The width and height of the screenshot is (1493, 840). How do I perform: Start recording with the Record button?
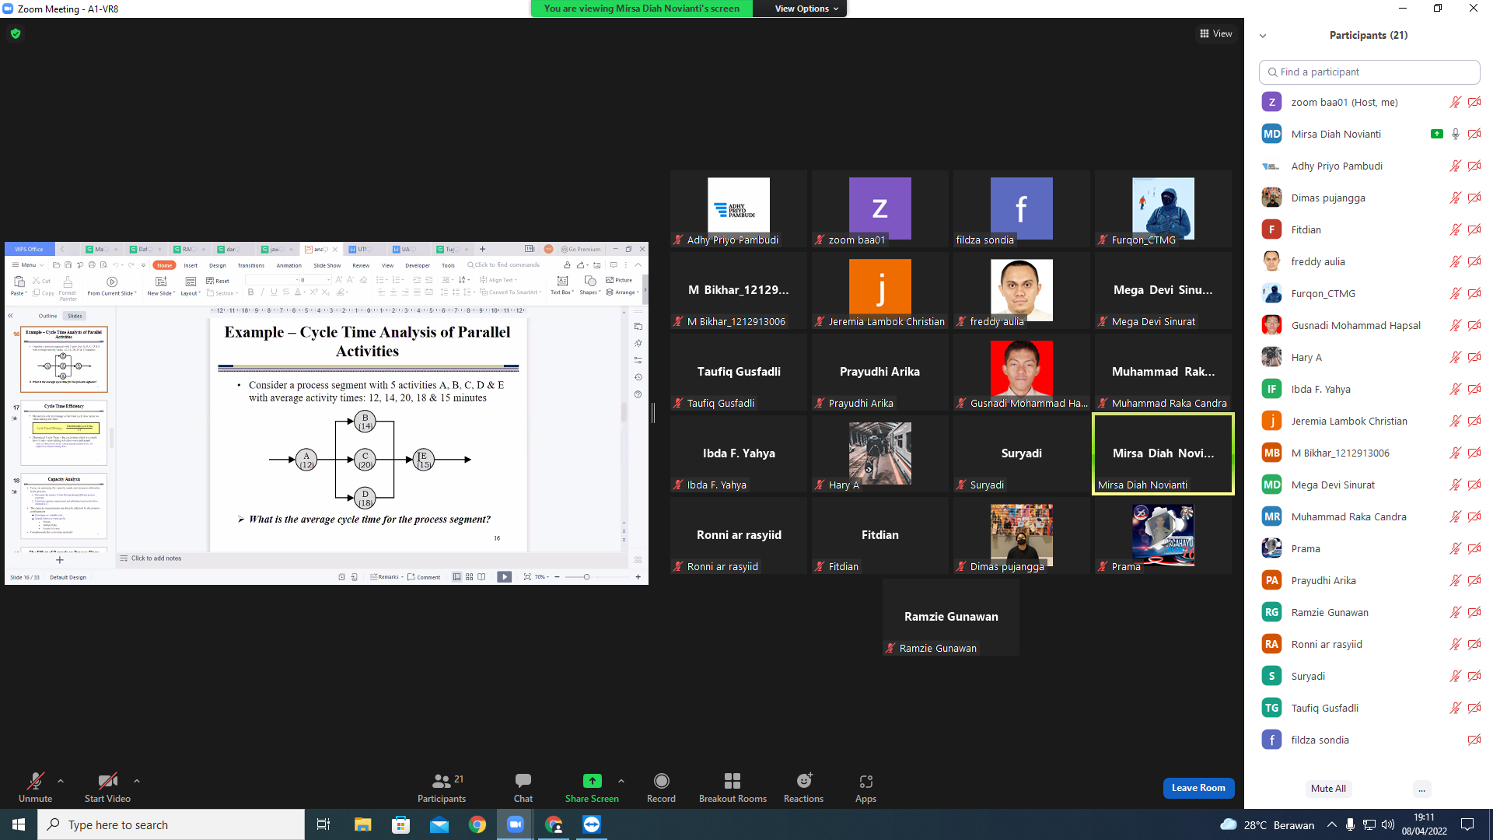661,787
